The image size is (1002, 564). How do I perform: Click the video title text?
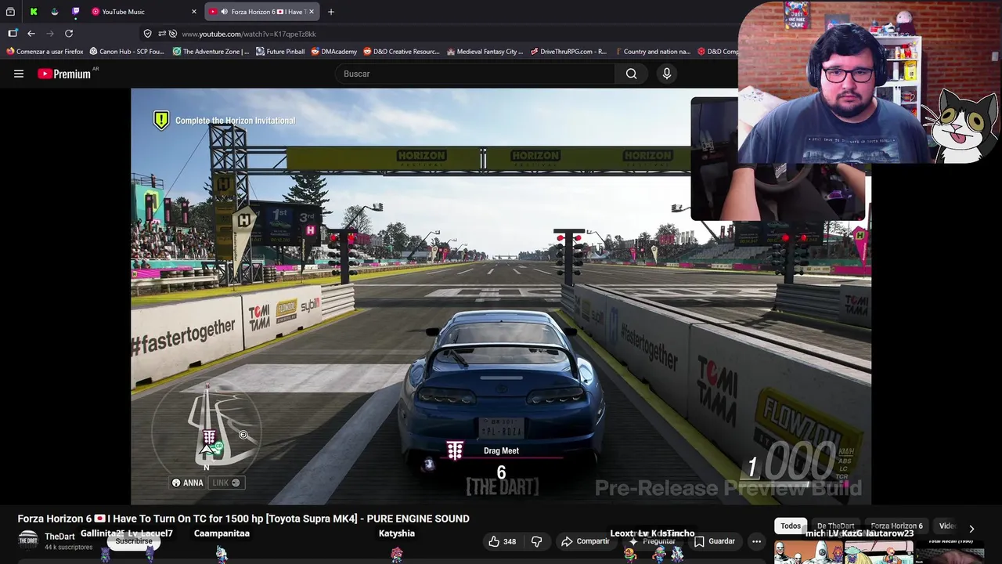click(243, 519)
